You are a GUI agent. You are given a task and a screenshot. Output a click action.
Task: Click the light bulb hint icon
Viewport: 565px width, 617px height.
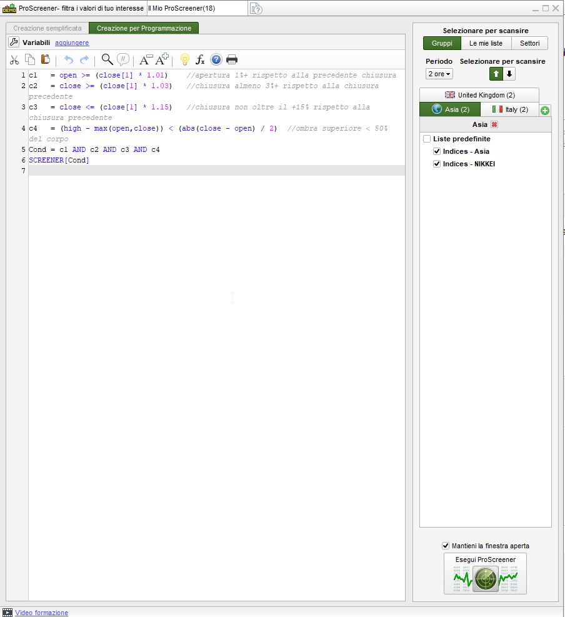point(184,59)
